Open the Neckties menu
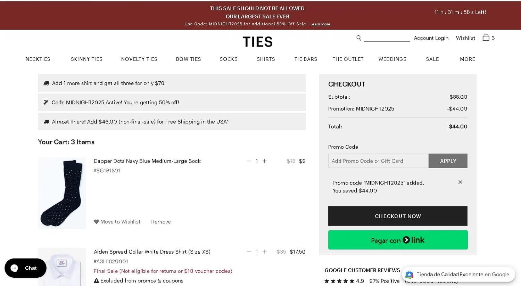The height and width of the screenshot is (286, 521). pos(38,59)
